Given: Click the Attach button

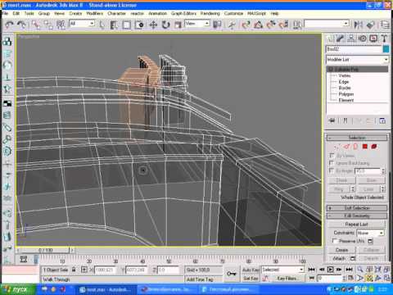Looking at the screenshot, I should (339, 258).
